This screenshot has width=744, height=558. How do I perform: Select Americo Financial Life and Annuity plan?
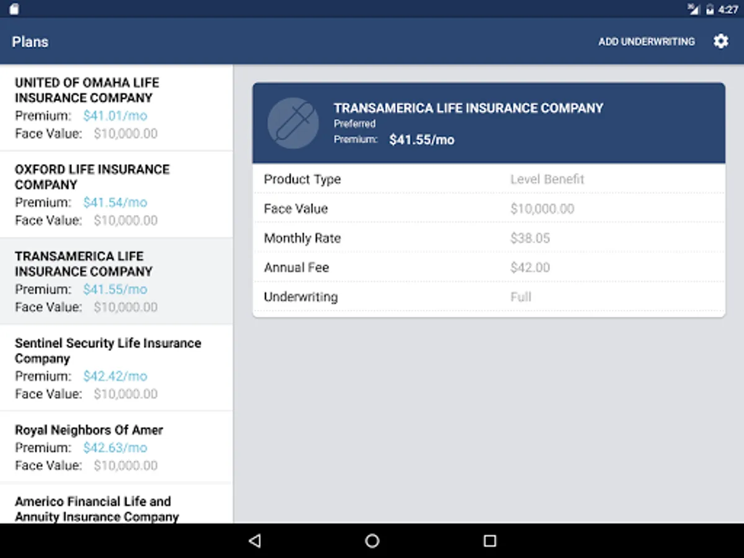click(x=117, y=504)
